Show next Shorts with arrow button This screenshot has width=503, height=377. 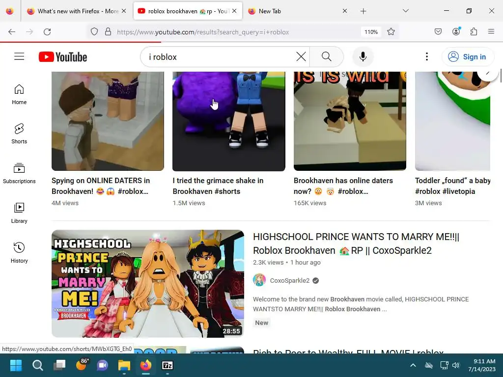tap(488, 75)
